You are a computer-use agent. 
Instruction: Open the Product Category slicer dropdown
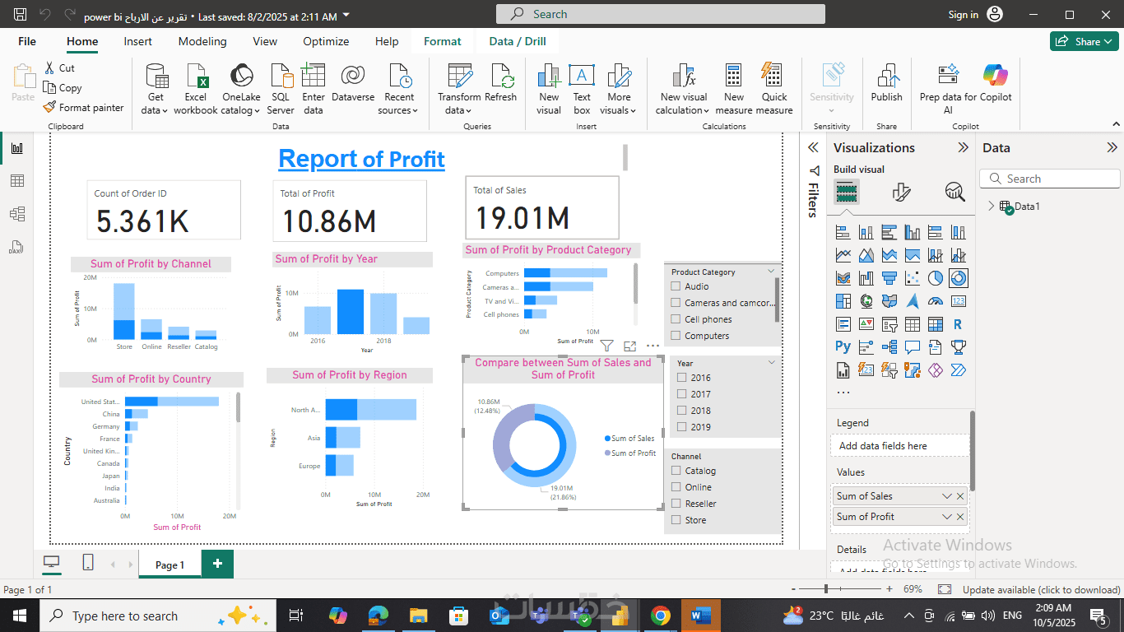point(771,271)
